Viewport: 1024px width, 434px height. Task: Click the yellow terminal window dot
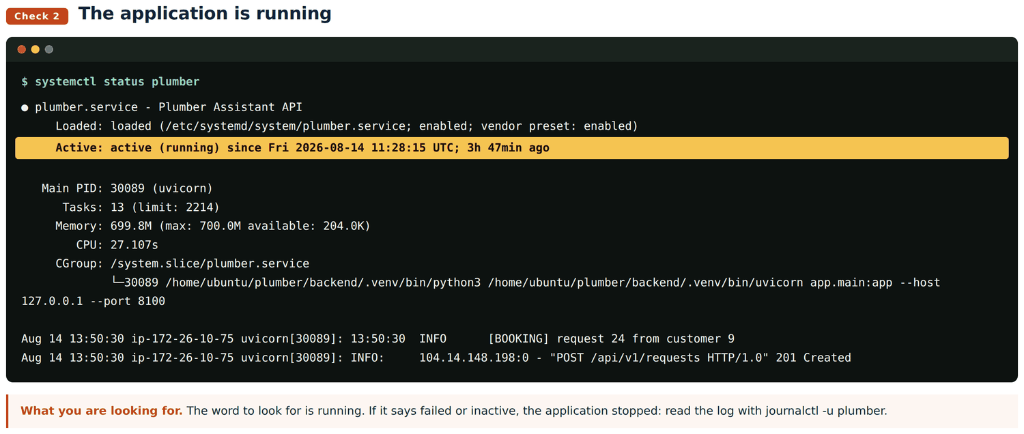[x=35, y=49]
